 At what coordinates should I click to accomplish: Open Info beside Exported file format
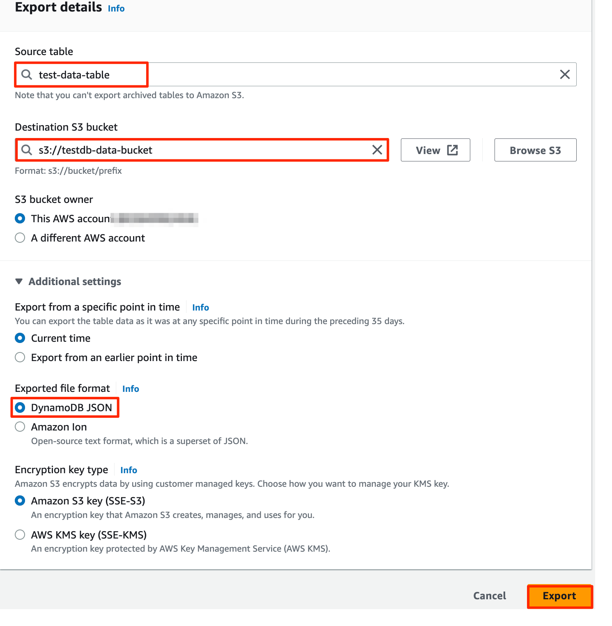click(x=130, y=389)
